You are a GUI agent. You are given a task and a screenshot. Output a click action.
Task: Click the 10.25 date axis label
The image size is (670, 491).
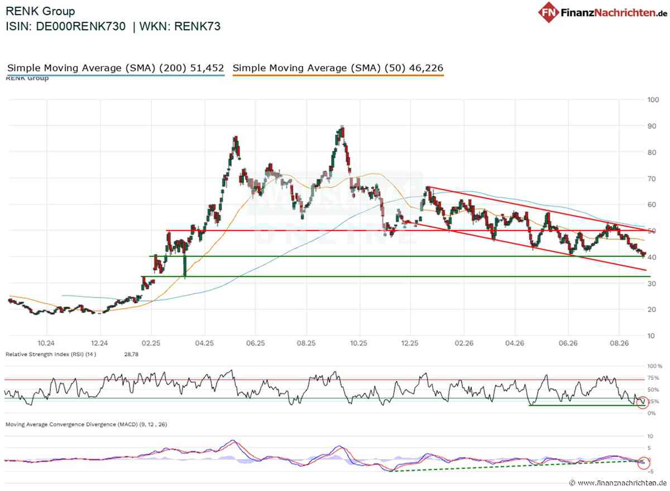click(359, 344)
